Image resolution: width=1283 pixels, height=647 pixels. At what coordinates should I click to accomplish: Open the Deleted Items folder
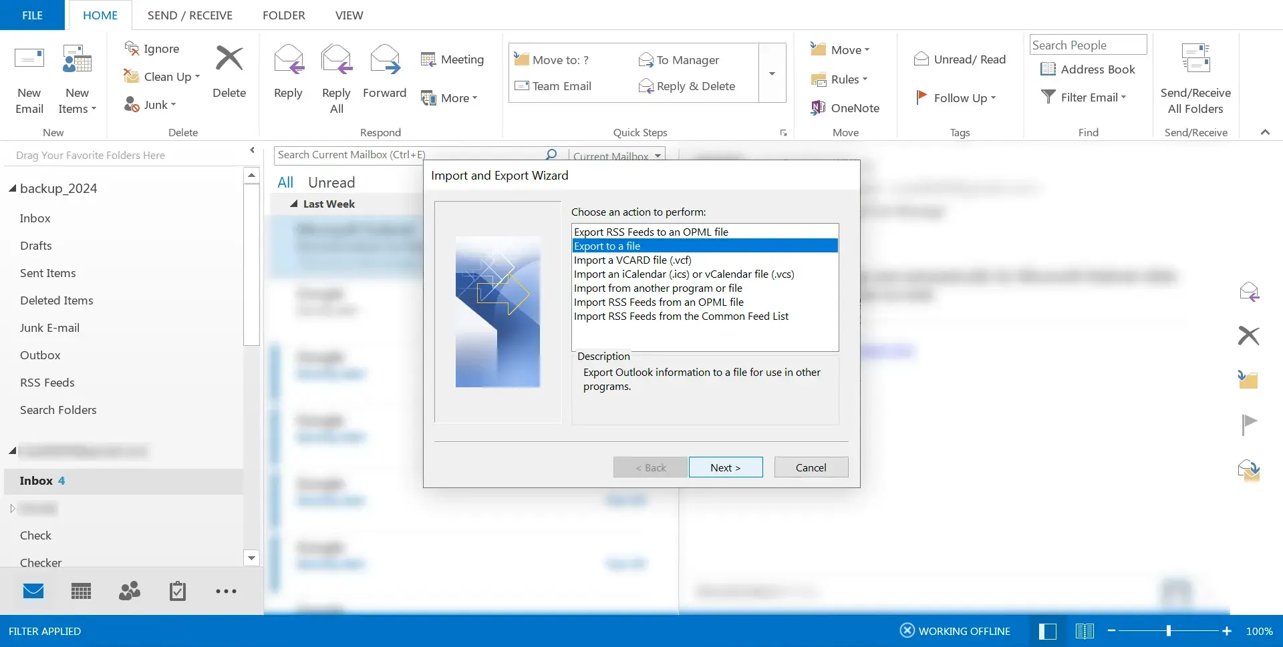pyautogui.click(x=57, y=300)
